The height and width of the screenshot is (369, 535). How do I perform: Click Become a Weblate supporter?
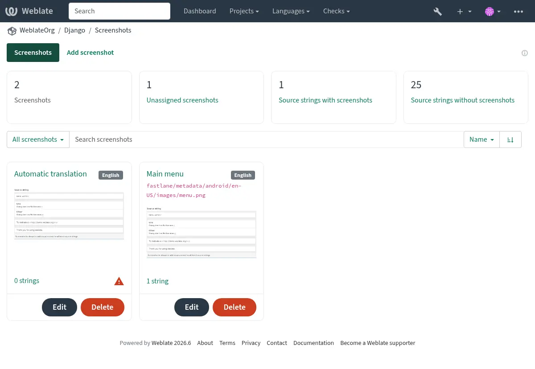tap(378, 343)
